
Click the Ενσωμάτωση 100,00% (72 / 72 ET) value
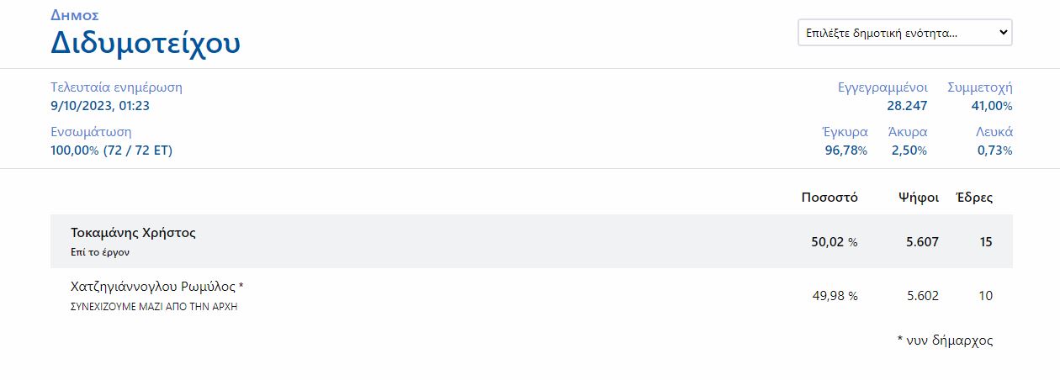[x=112, y=150]
